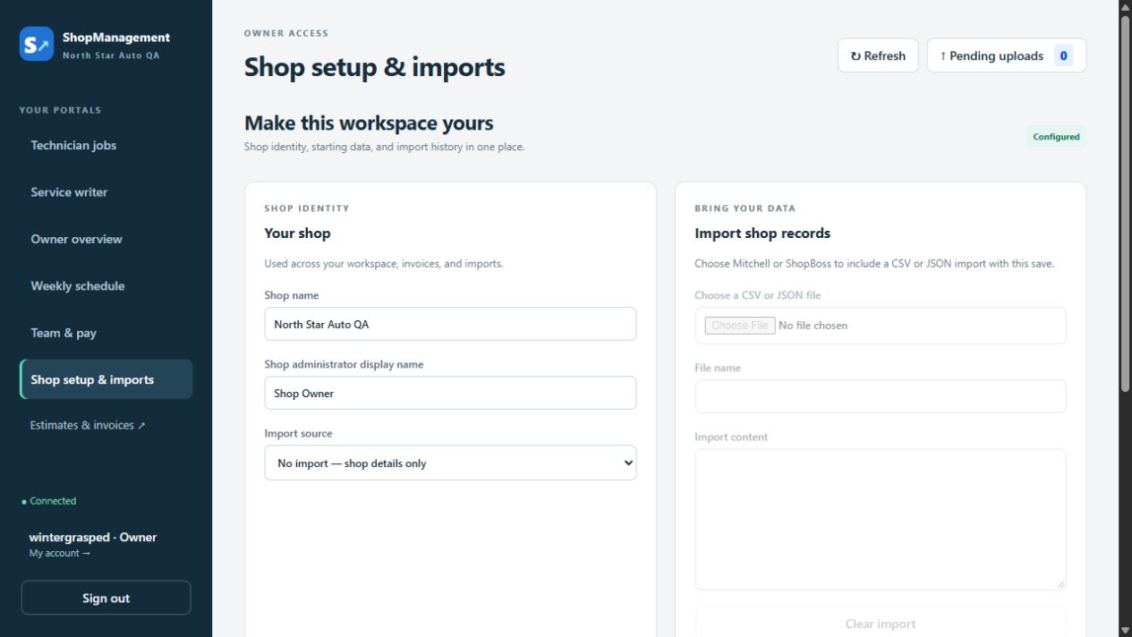Click the 'YOUR PORTALS' sidebar label
Screen dimensions: 1132x637
60,110
